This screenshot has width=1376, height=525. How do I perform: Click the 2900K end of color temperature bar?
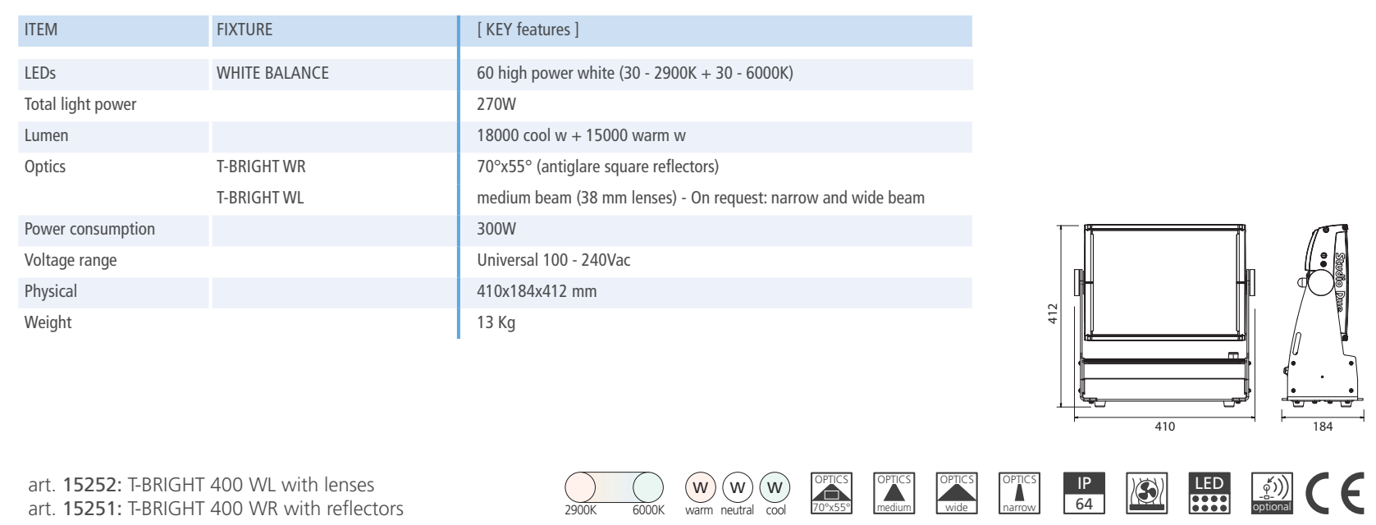[x=580, y=487]
